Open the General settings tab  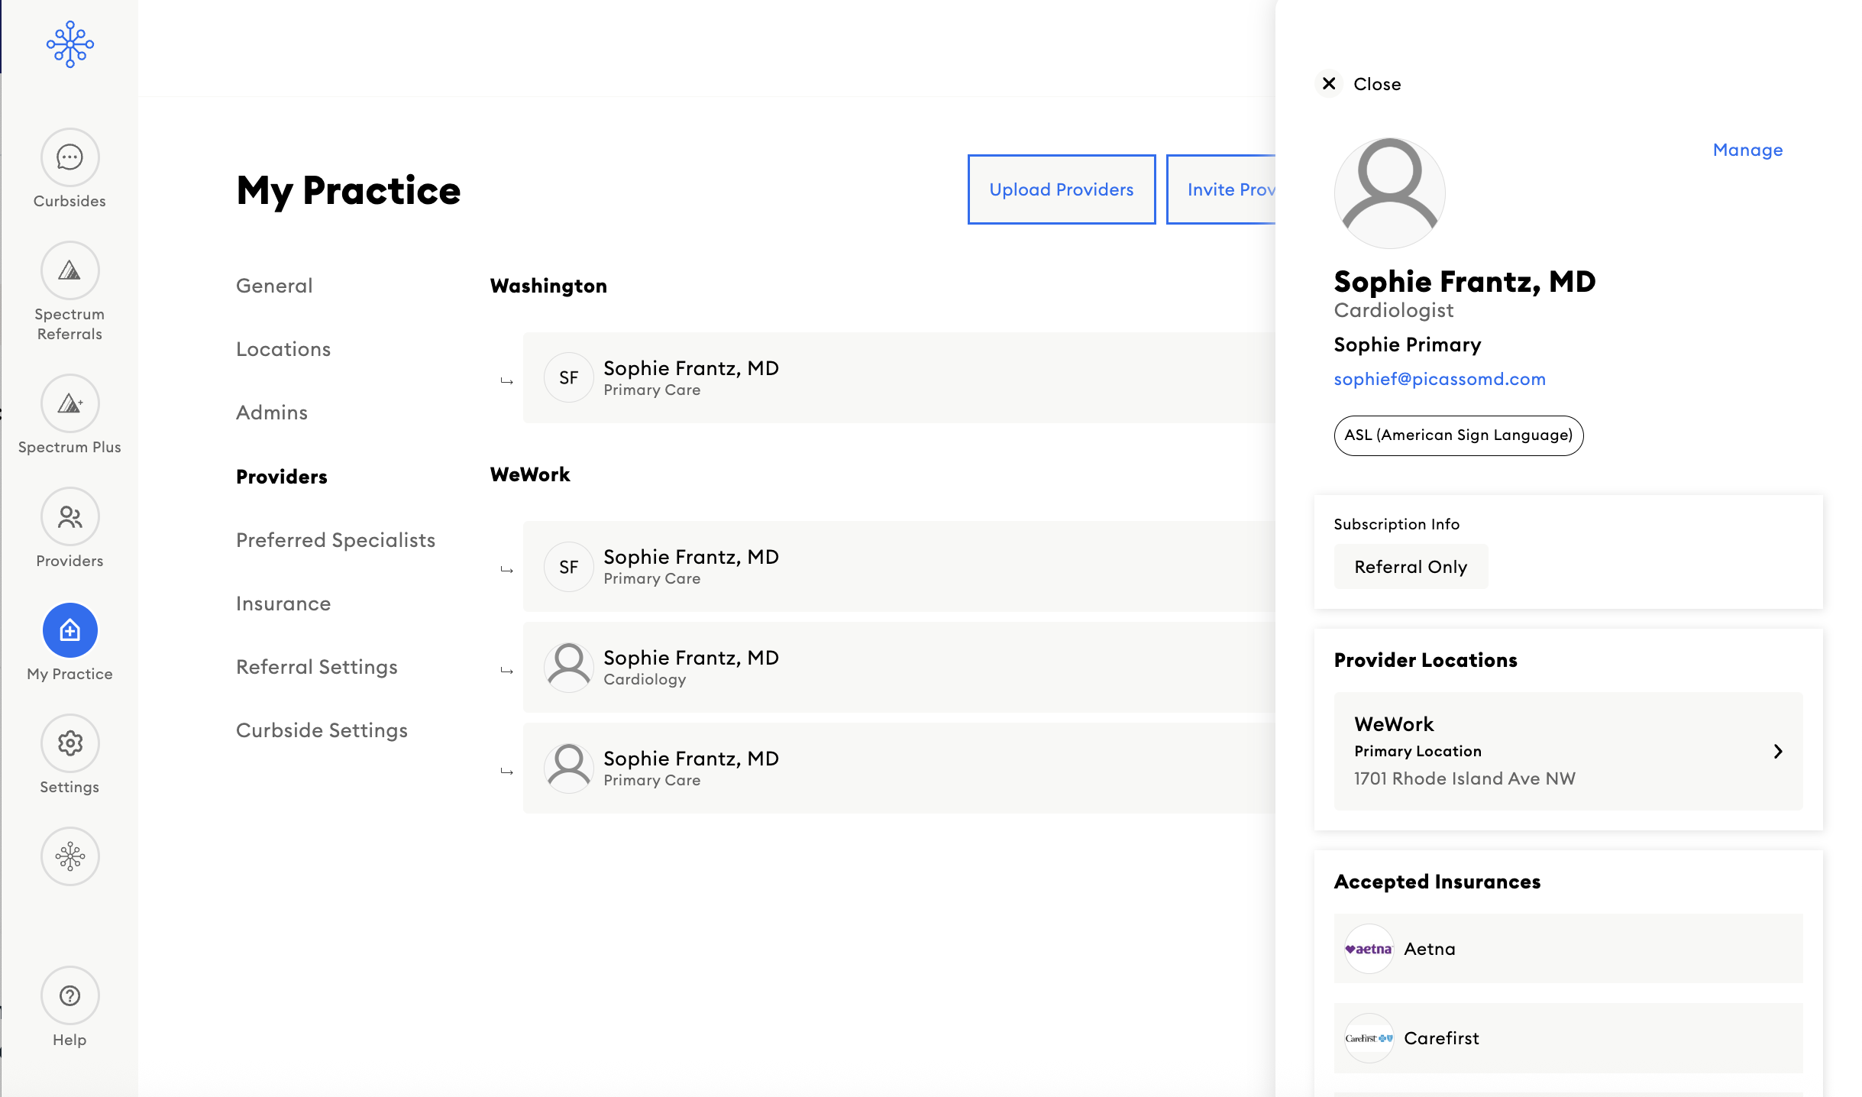coord(273,286)
